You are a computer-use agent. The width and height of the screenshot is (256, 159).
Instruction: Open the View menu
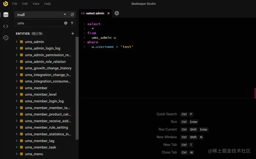(x=36, y=4)
